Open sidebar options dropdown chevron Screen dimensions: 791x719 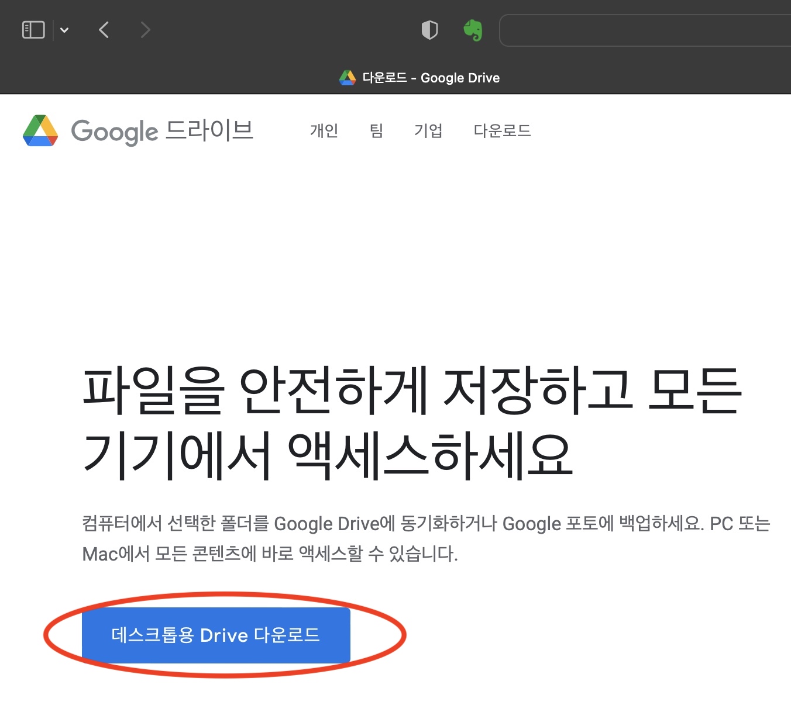[x=64, y=30]
